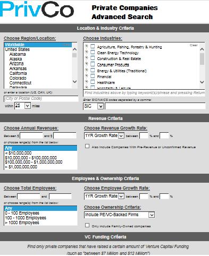
Task: Click the maximum annual revenue field
Action: pos(65,136)
